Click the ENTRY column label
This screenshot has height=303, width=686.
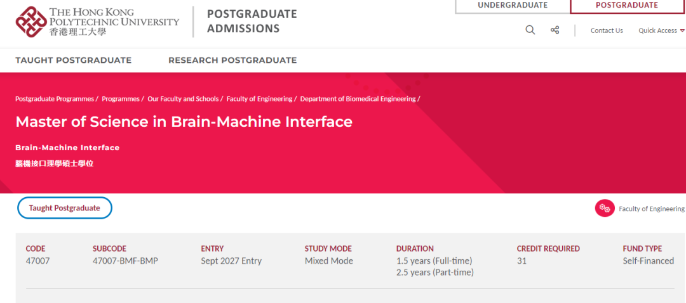(x=212, y=249)
